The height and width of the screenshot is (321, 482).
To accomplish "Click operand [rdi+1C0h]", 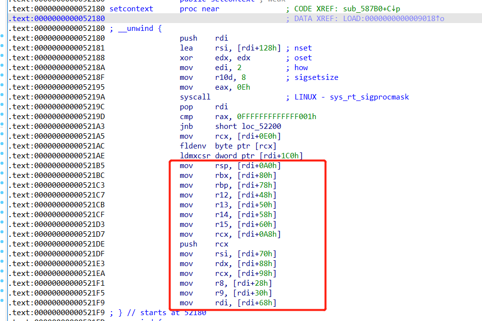I will 281,156.
